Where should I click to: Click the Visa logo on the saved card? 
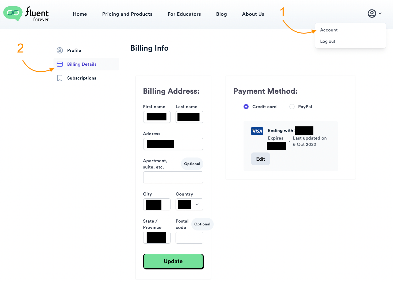257,131
